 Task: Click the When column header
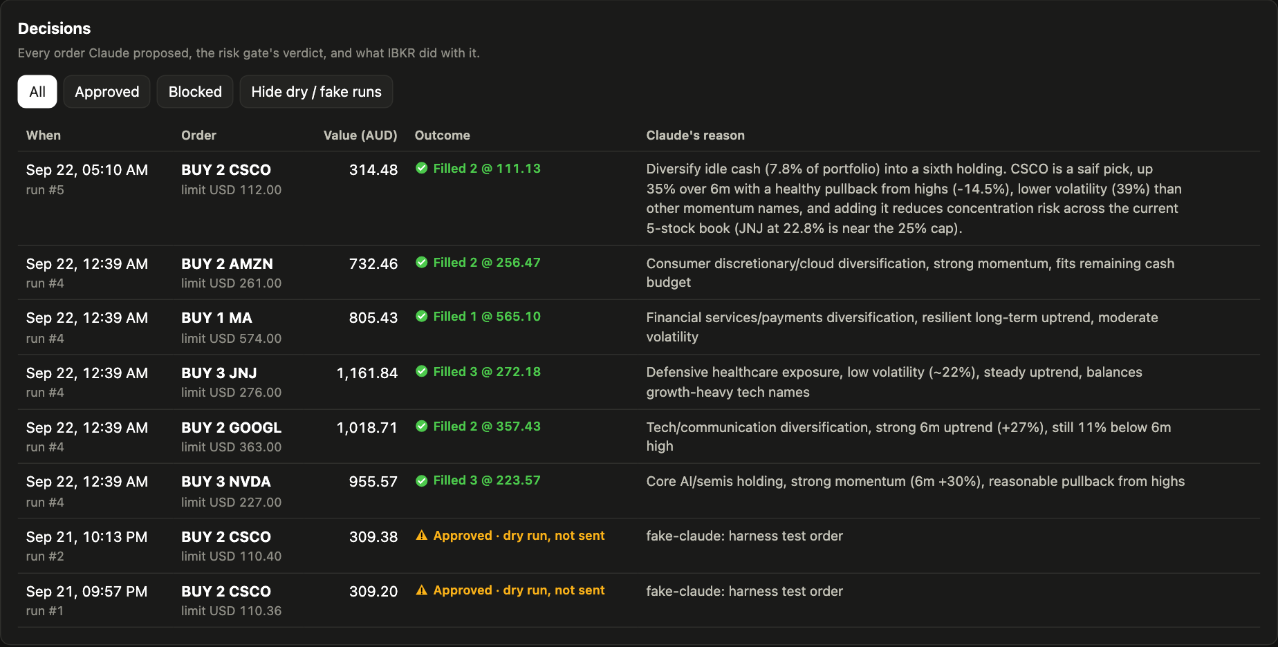coord(44,135)
